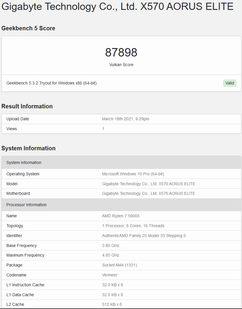Click the 512 KB x 8 value

[112, 304]
